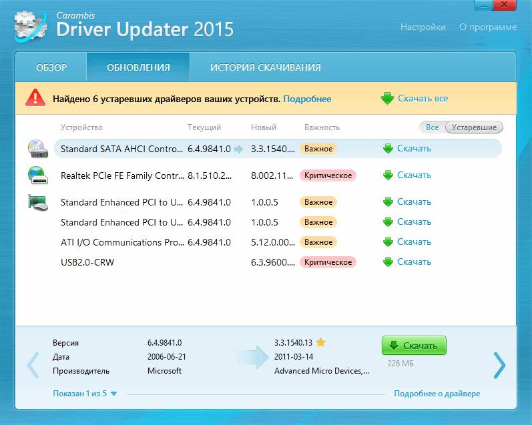Click the Устройство column header
532x425 pixels.
pos(81,127)
